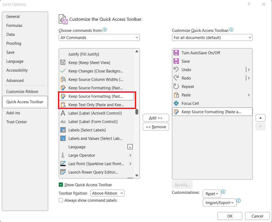
Task: Click the info icon next to Import/Export
Action: (239, 201)
